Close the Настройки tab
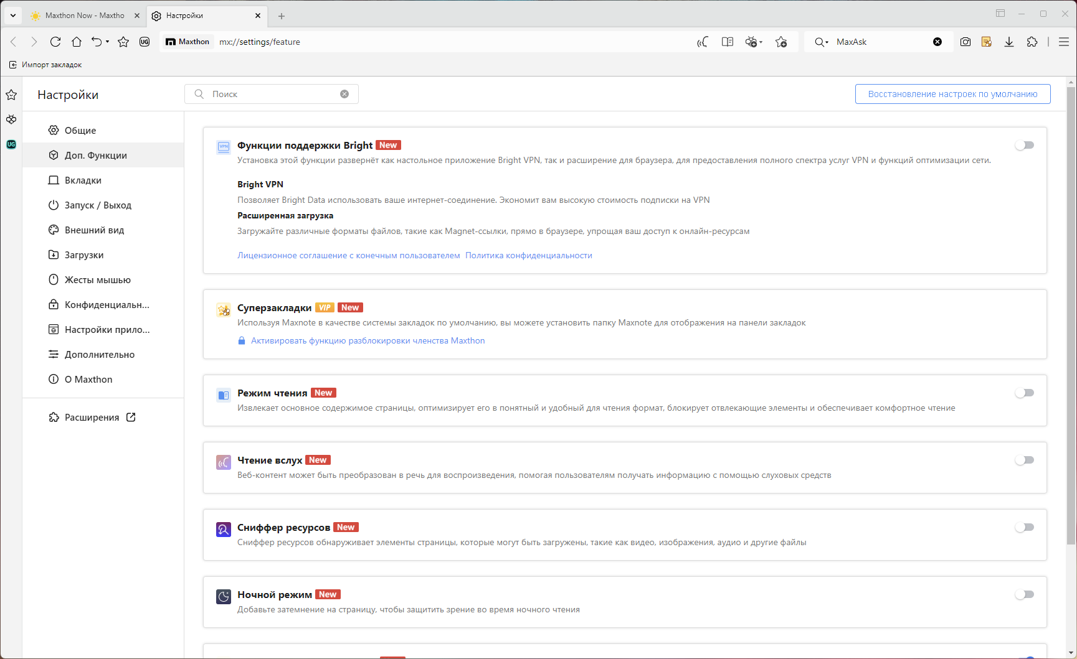This screenshot has height=659, width=1077. tap(258, 16)
